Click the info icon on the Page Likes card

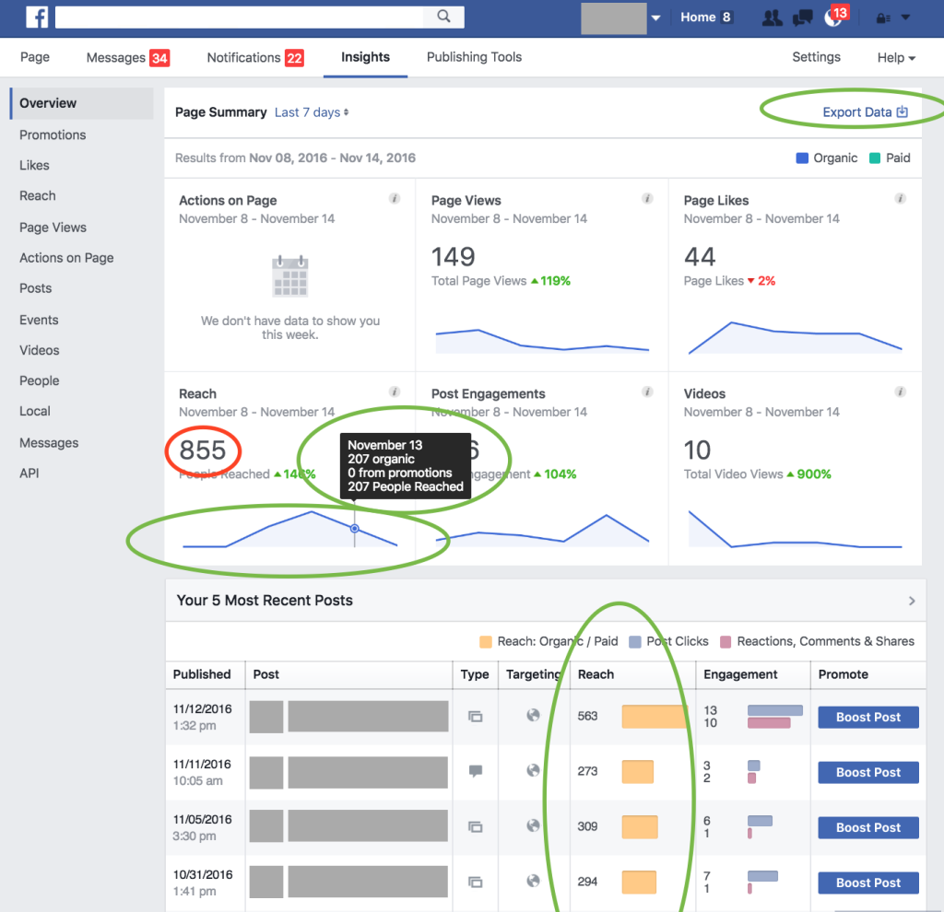pos(901,197)
